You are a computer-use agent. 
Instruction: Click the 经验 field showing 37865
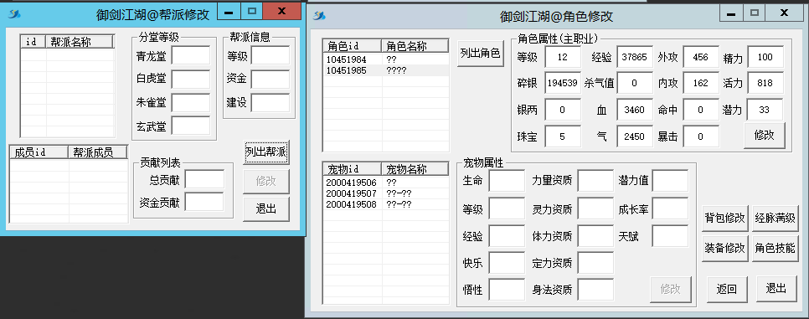tap(635, 57)
